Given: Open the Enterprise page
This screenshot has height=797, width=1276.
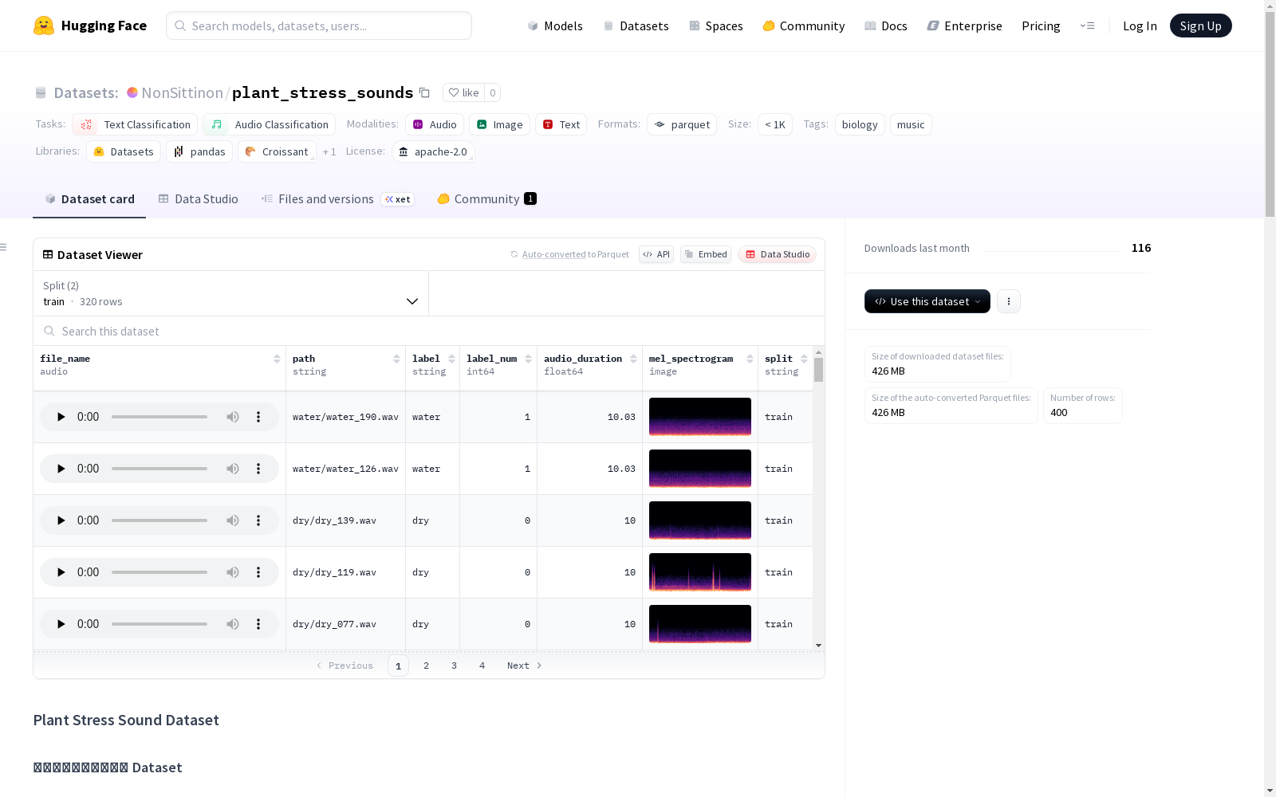Looking at the screenshot, I should pos(965,26).
